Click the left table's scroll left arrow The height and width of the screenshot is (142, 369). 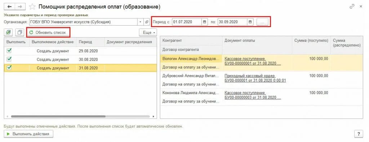7,116
